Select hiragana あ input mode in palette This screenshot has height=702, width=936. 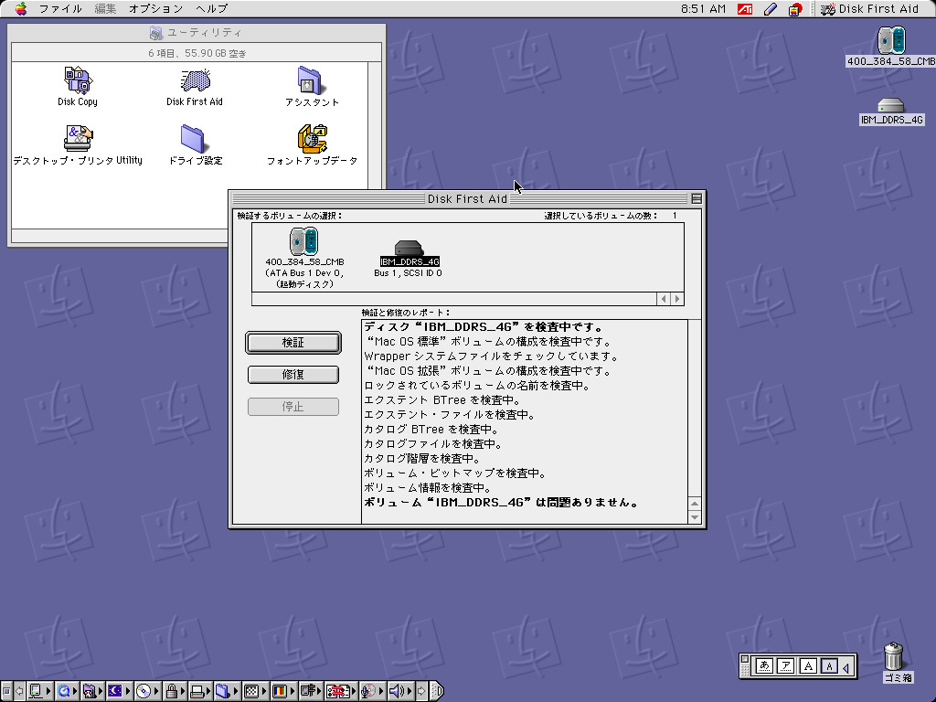[x=765, y=666]
